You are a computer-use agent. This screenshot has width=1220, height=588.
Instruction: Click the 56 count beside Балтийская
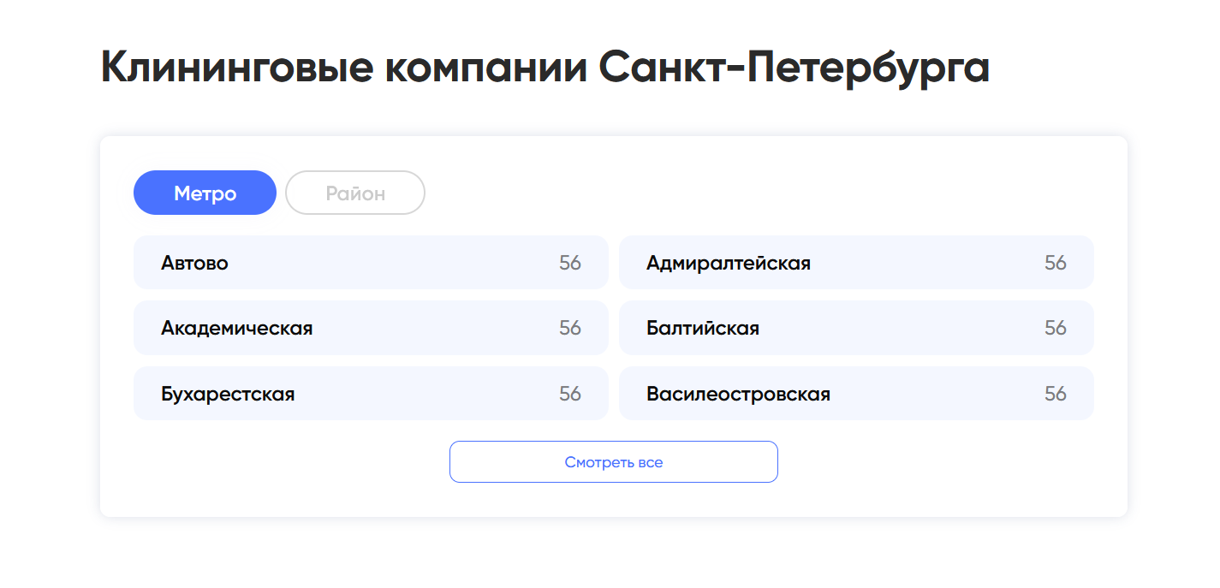pyautogui.click(x=1056, y=328)
